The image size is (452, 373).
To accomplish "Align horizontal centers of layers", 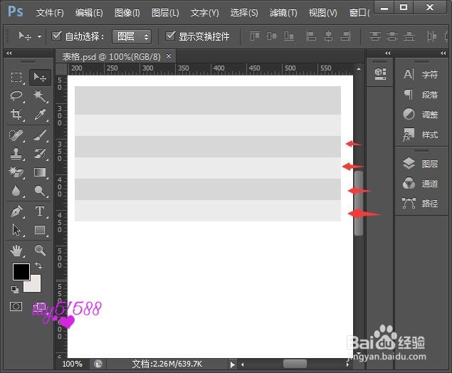I will coord(328,36).
